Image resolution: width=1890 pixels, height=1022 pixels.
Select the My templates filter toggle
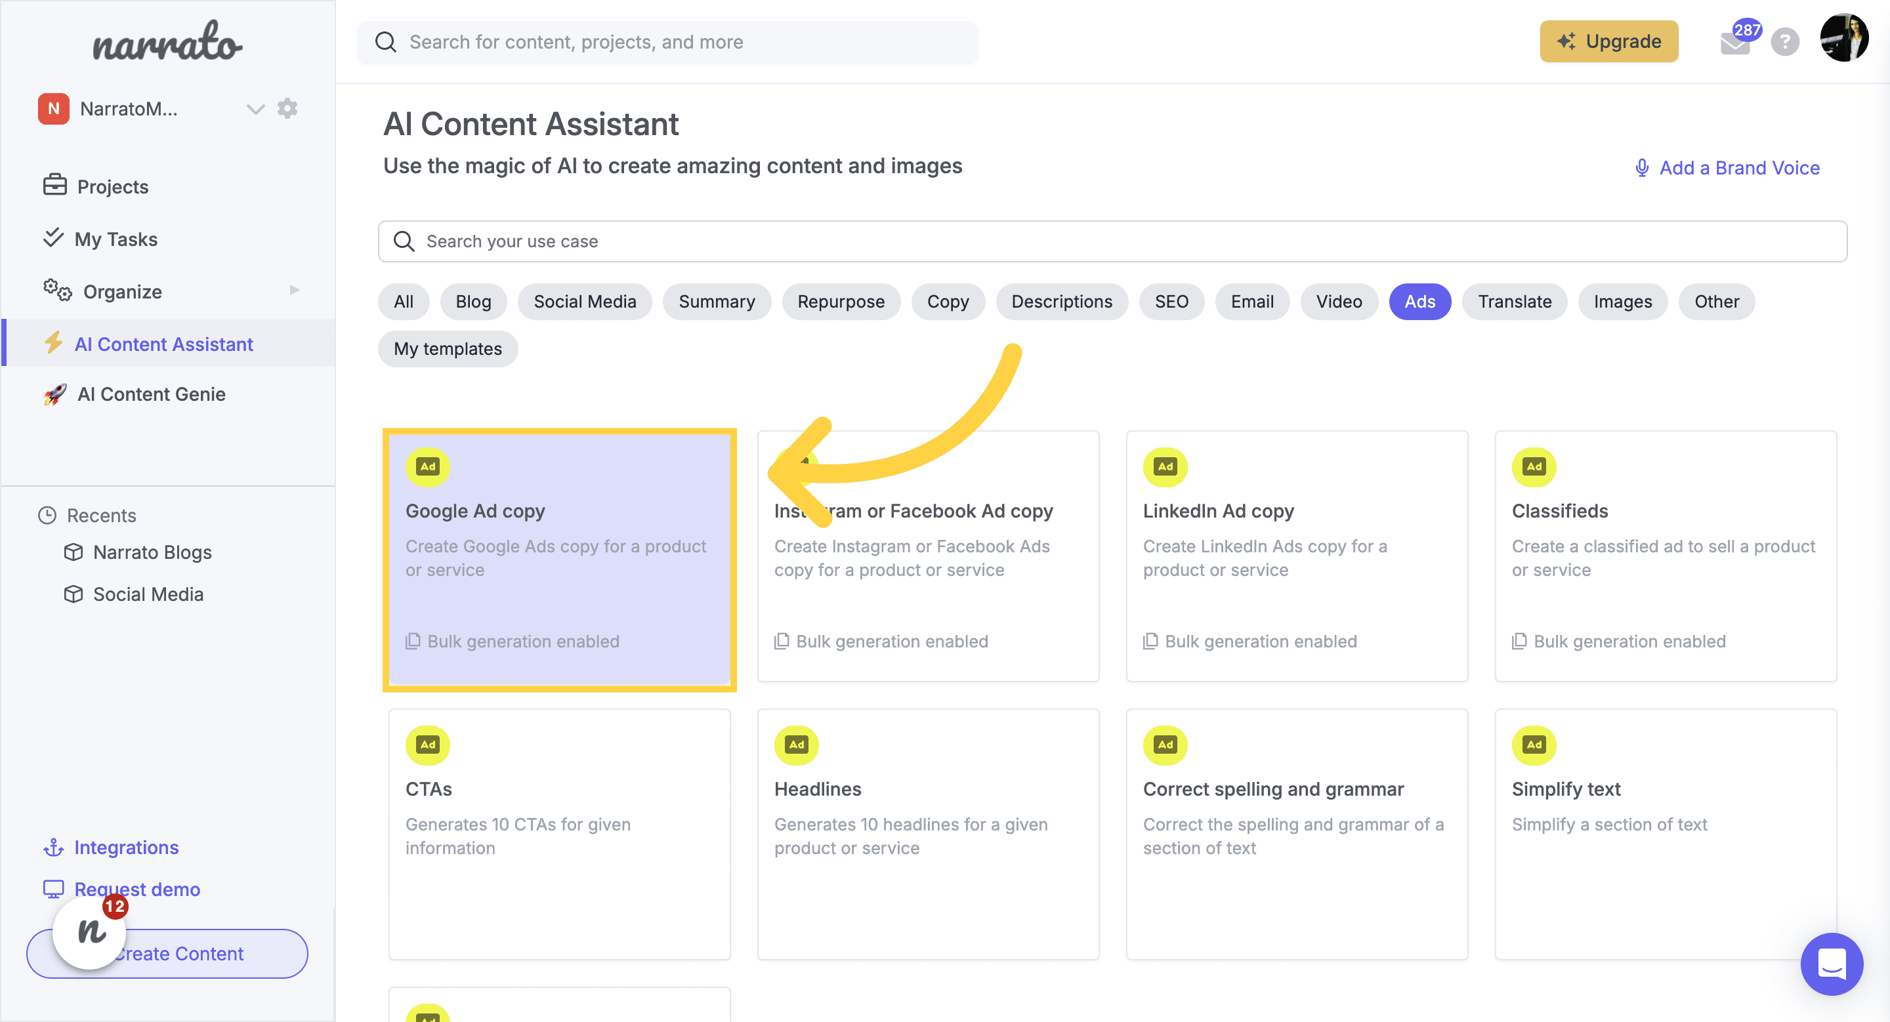(x=448, y=348)
